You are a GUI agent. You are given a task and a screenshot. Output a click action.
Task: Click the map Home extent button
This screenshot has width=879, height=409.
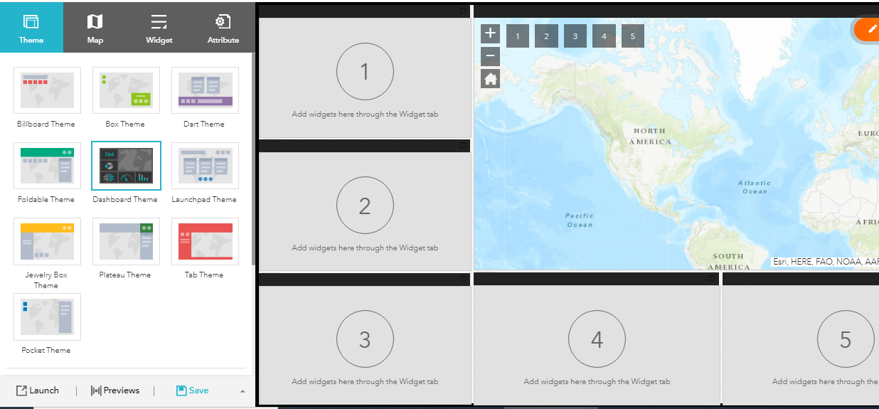point(491,78)
